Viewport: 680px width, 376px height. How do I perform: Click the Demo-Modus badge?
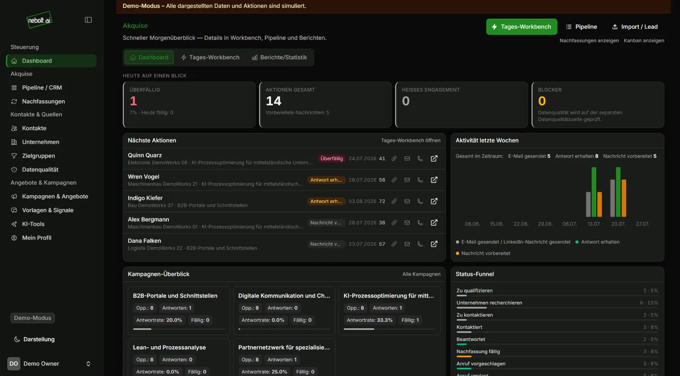32,318
